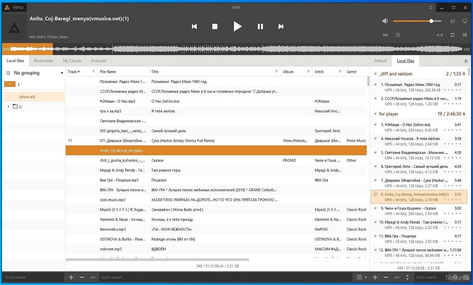Screen dimensions: 473x285
Task: Open the library view menu dropdown
Action: click(362, 277)
